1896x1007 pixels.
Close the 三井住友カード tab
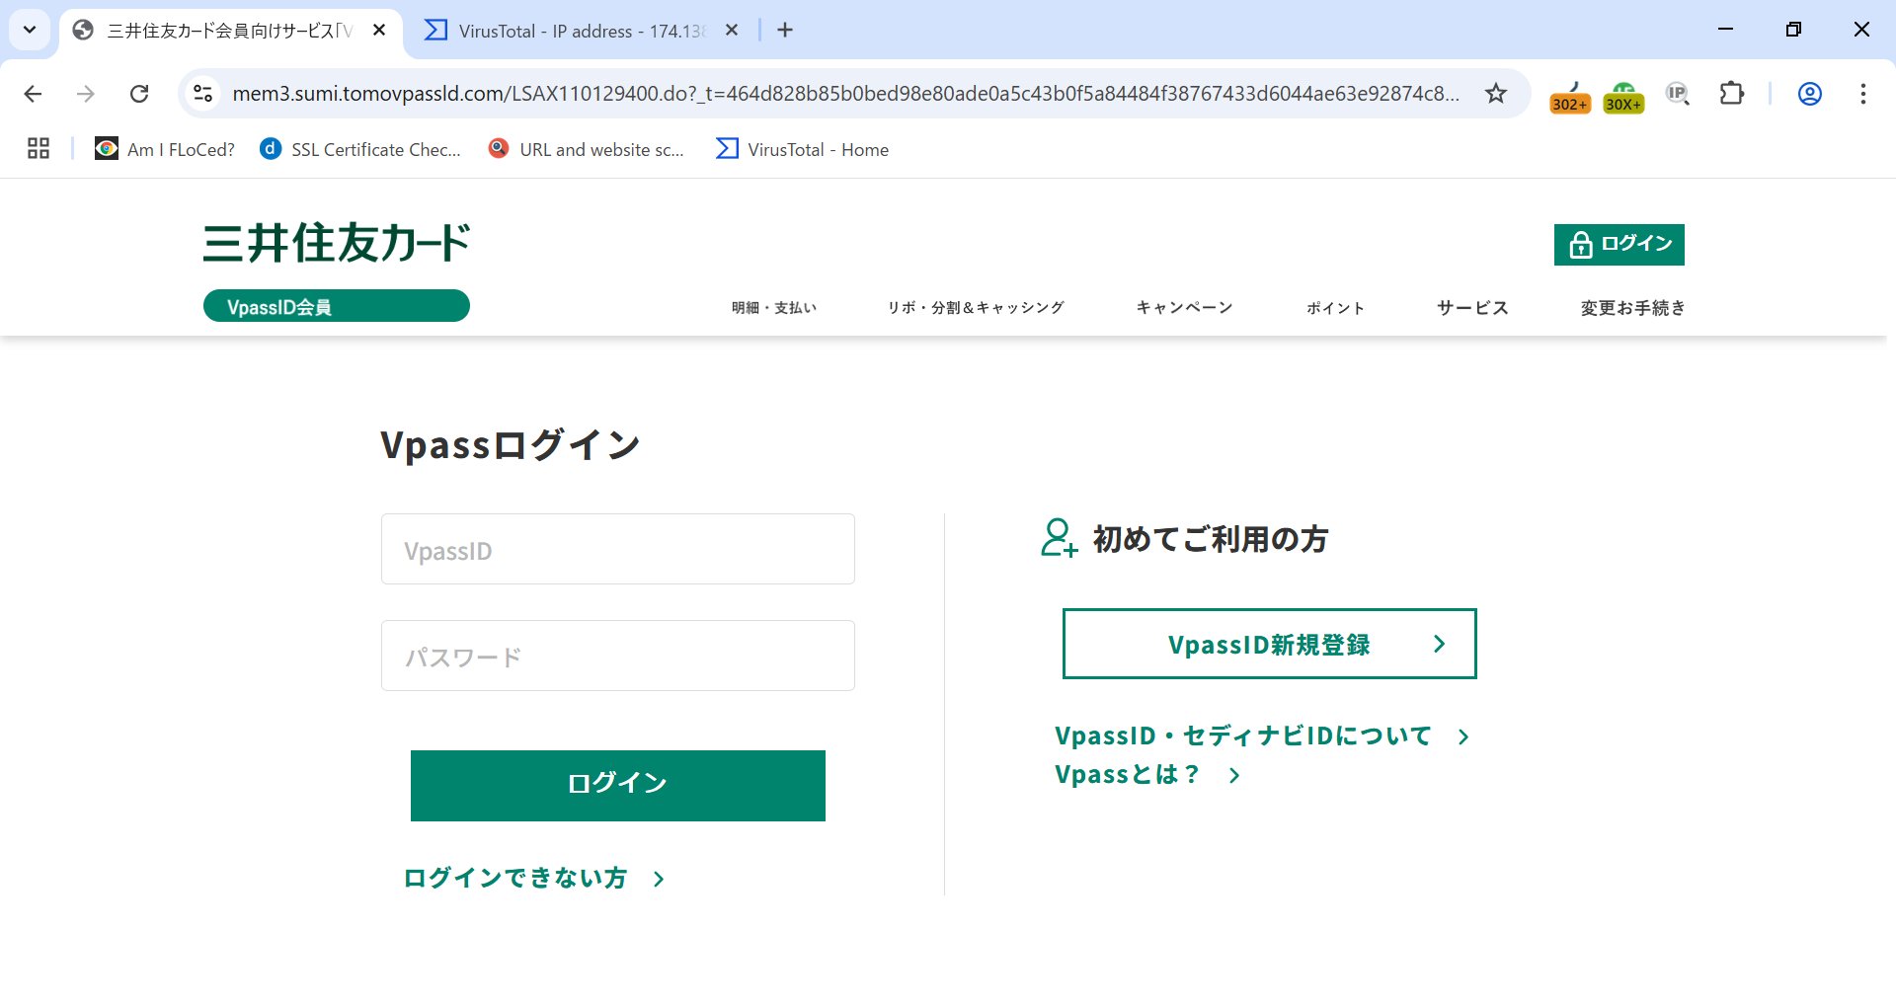pyautogui.click(x=379, y=31)
